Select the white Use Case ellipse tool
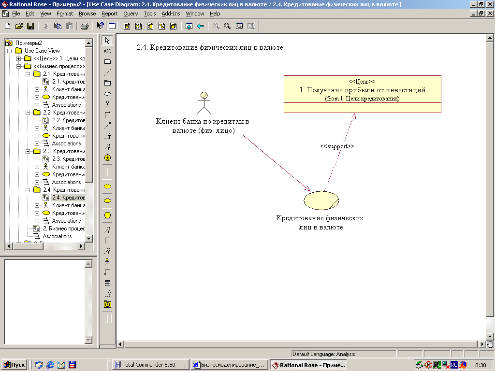The image size is (495, 371). tap(107, 94)
